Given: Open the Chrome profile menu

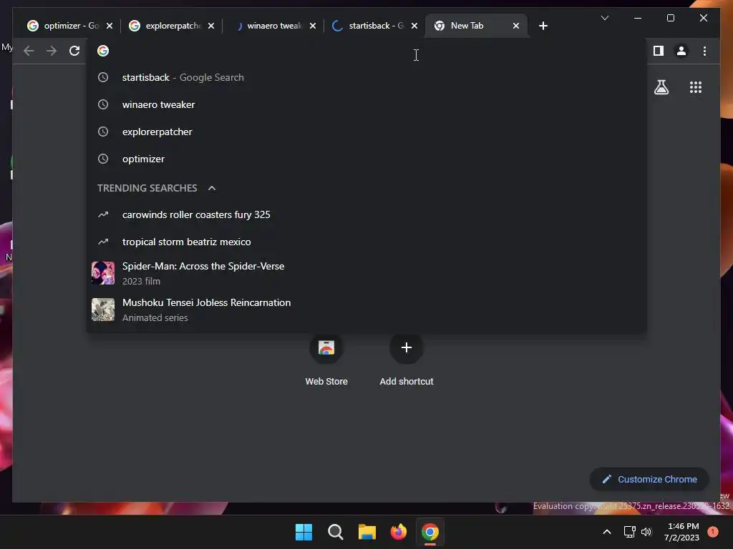Looking at the screenshot, I should (x=681, y=51).
